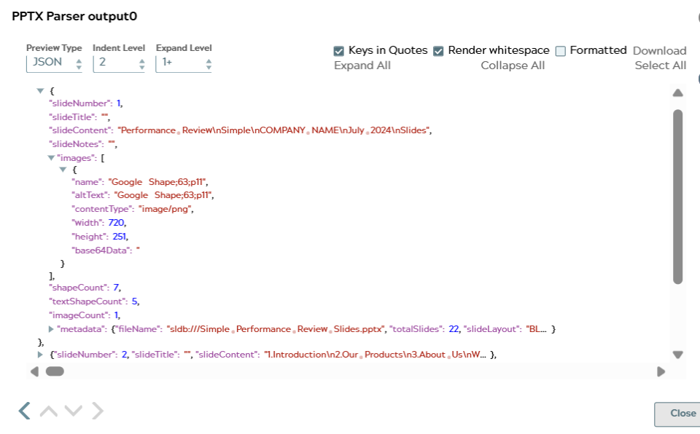Click the "altText" key
The width and height of the screenshot is (700, 434).
[90, 195]
